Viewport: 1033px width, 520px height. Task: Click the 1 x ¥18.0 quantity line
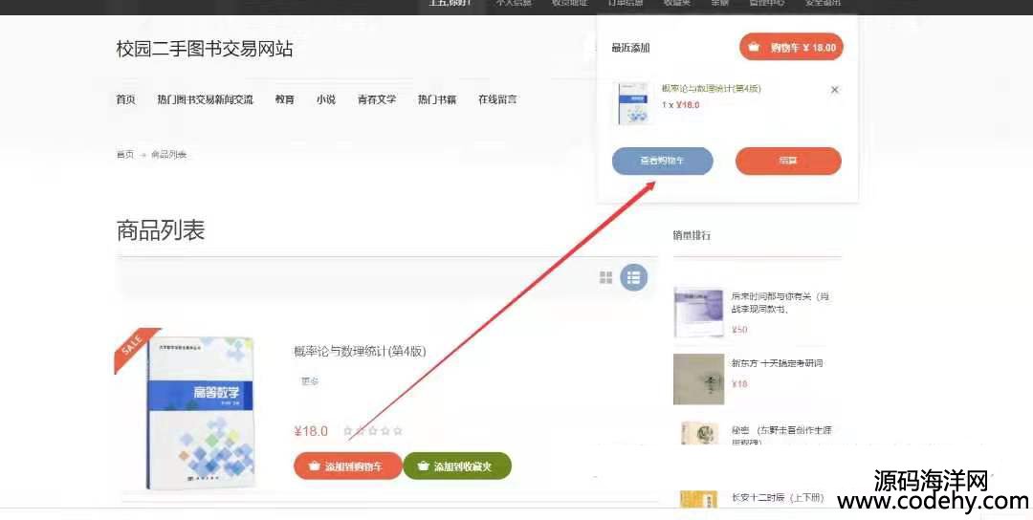pos(681,104)
